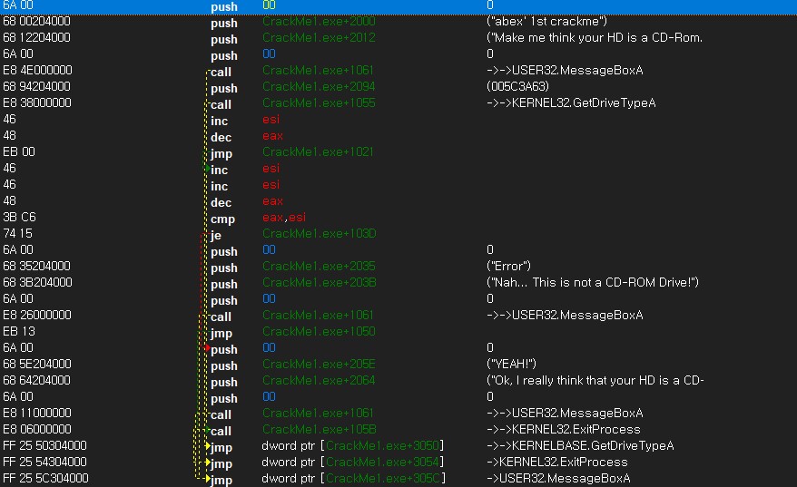Click operand CrackMe1.exe+2064
The height and width of the screenshot is (487, 797).
click(x=319, y=380)
